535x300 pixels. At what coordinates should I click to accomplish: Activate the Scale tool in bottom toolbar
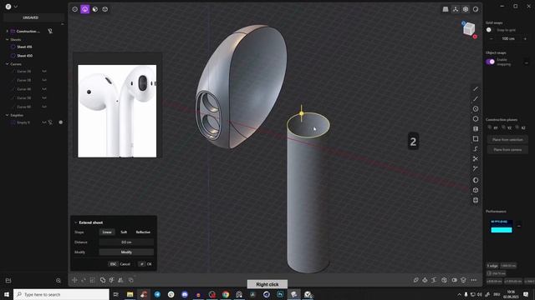click(93, 280)
